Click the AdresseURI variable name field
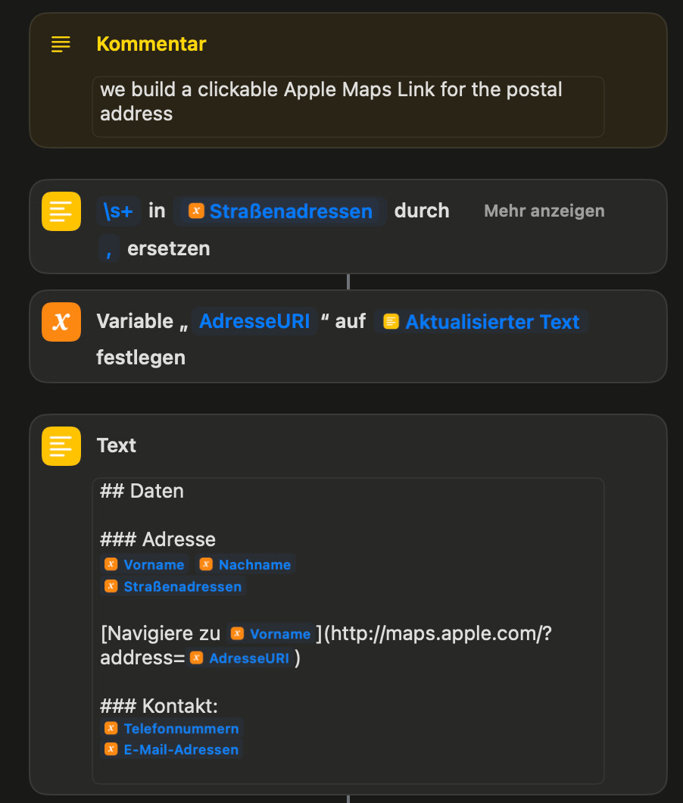Viewport: 683px width, 803px height. [x=254, y=322]
